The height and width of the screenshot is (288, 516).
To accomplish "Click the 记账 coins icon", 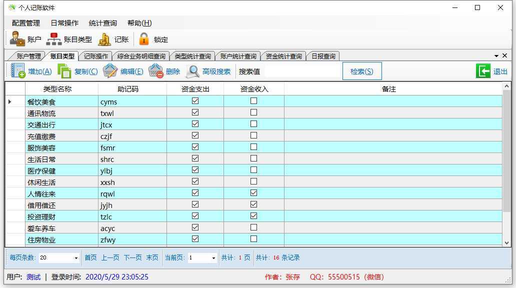I will (104, 39).
